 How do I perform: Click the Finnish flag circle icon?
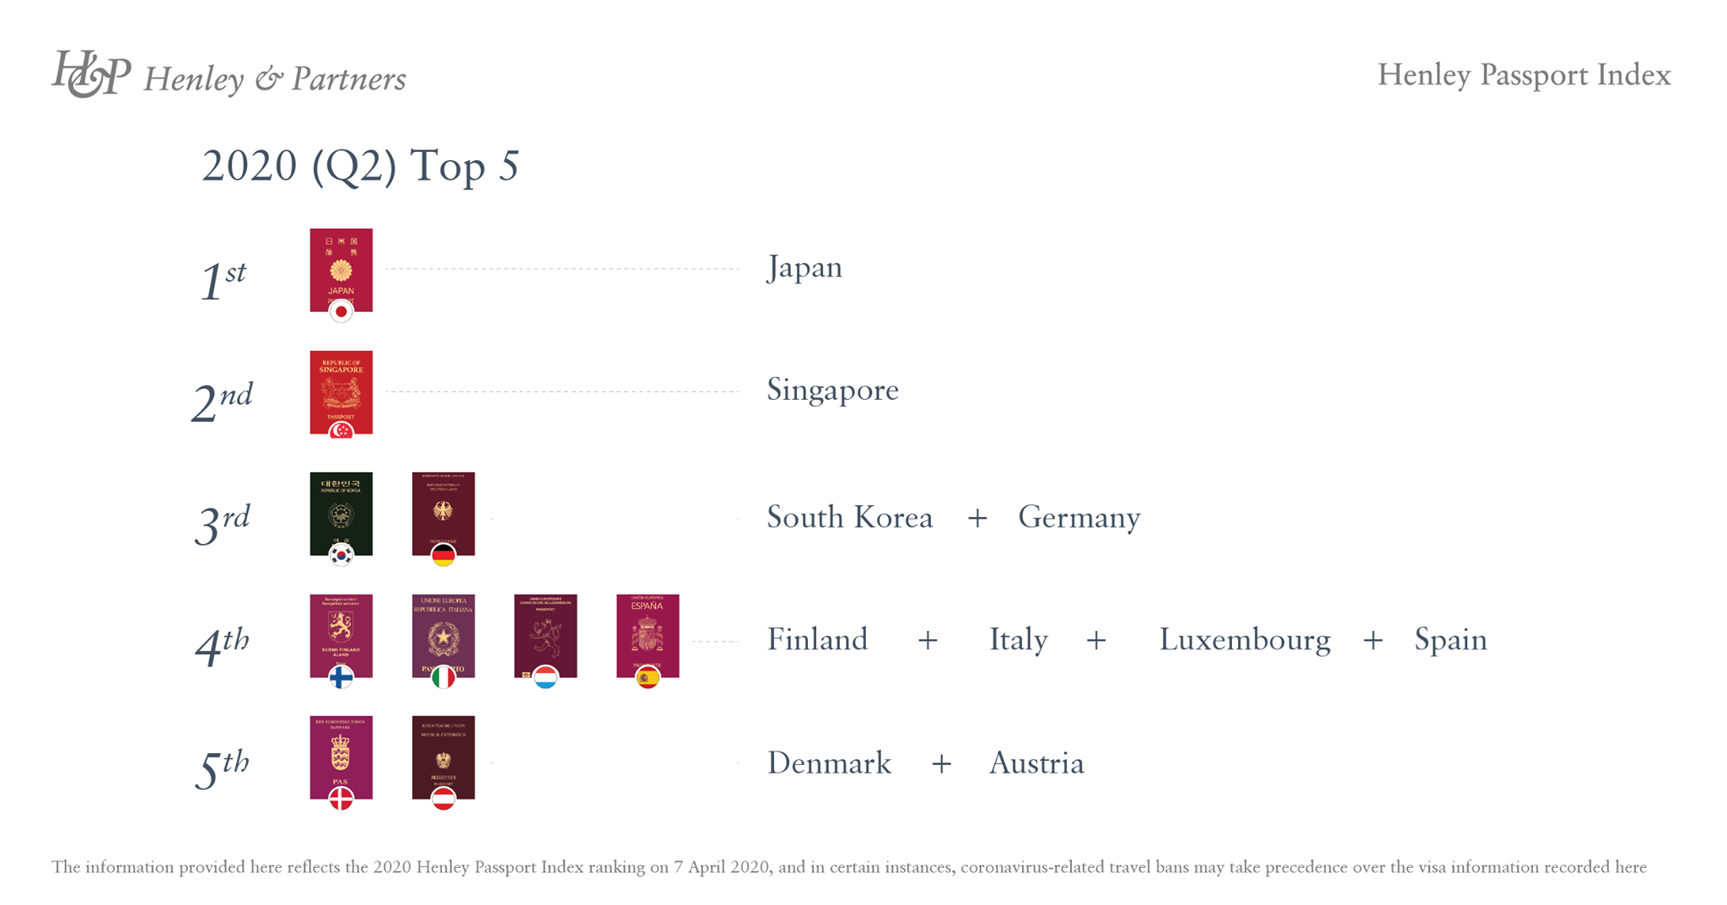341,677
